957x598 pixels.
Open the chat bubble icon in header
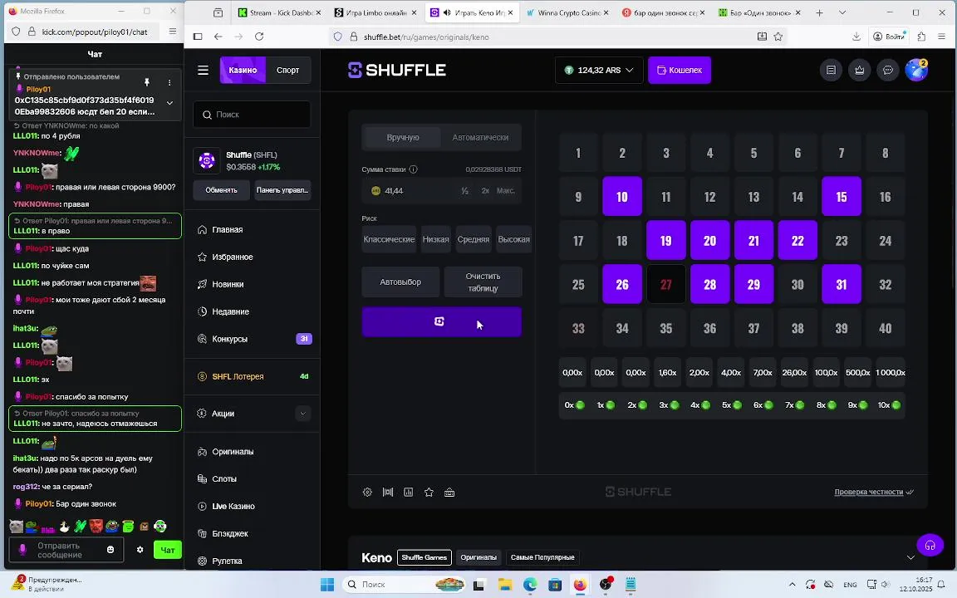(888, 70)
